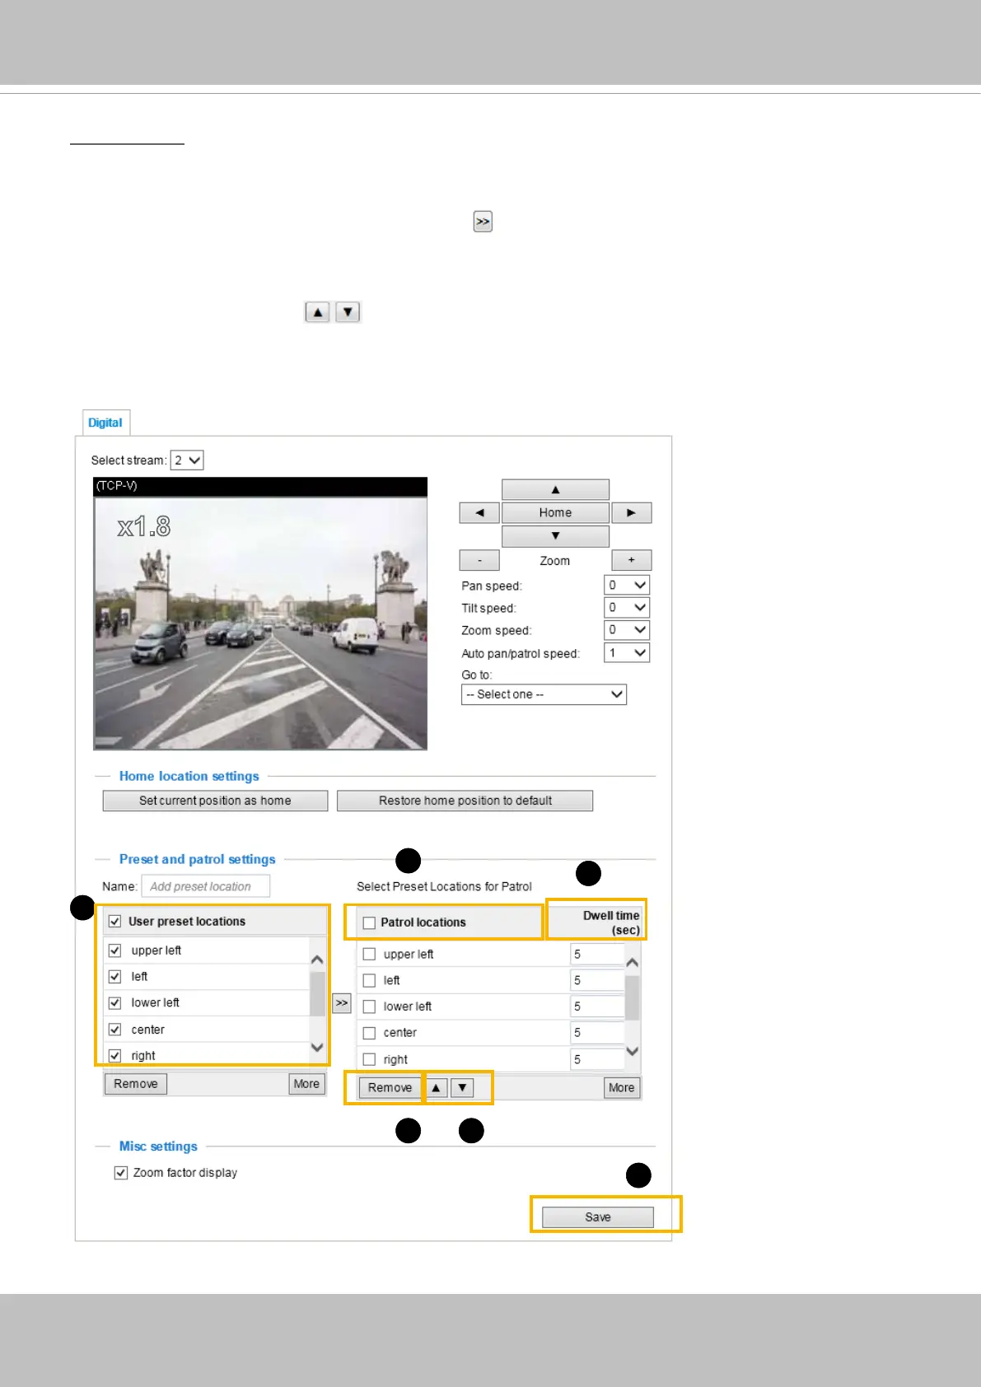The height and width of the screenshot is (1387, 981).
Task: Check the Patrol locations header checkbox
Action: 369,923
